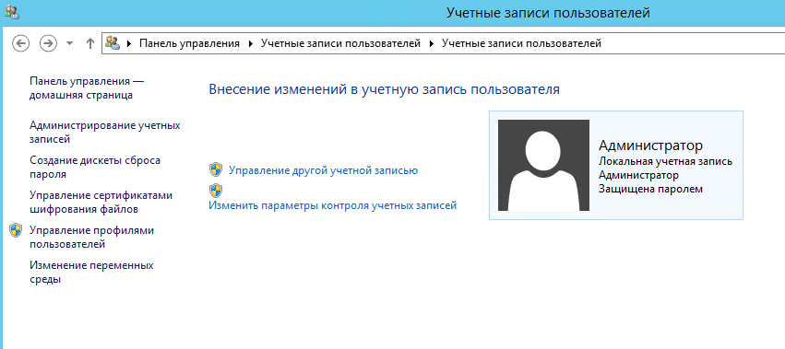Click the Администратор account avatar picture
Viewport: 785px width, 349px height.
pyautogui.click(x=543, y=165)
